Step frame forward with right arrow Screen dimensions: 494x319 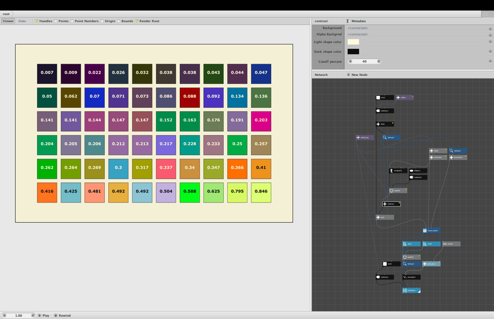pyautogui.click(x=33, y=316)
